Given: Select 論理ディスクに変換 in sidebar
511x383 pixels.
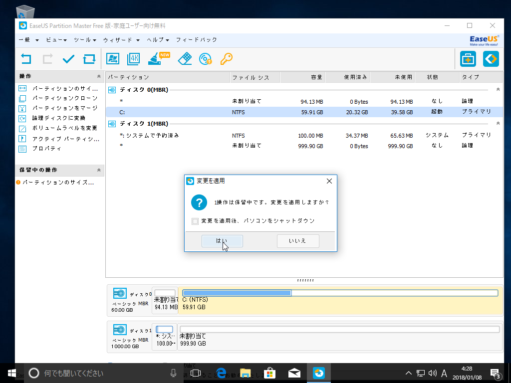Looking at the screenshot, I should coord(59,118).
